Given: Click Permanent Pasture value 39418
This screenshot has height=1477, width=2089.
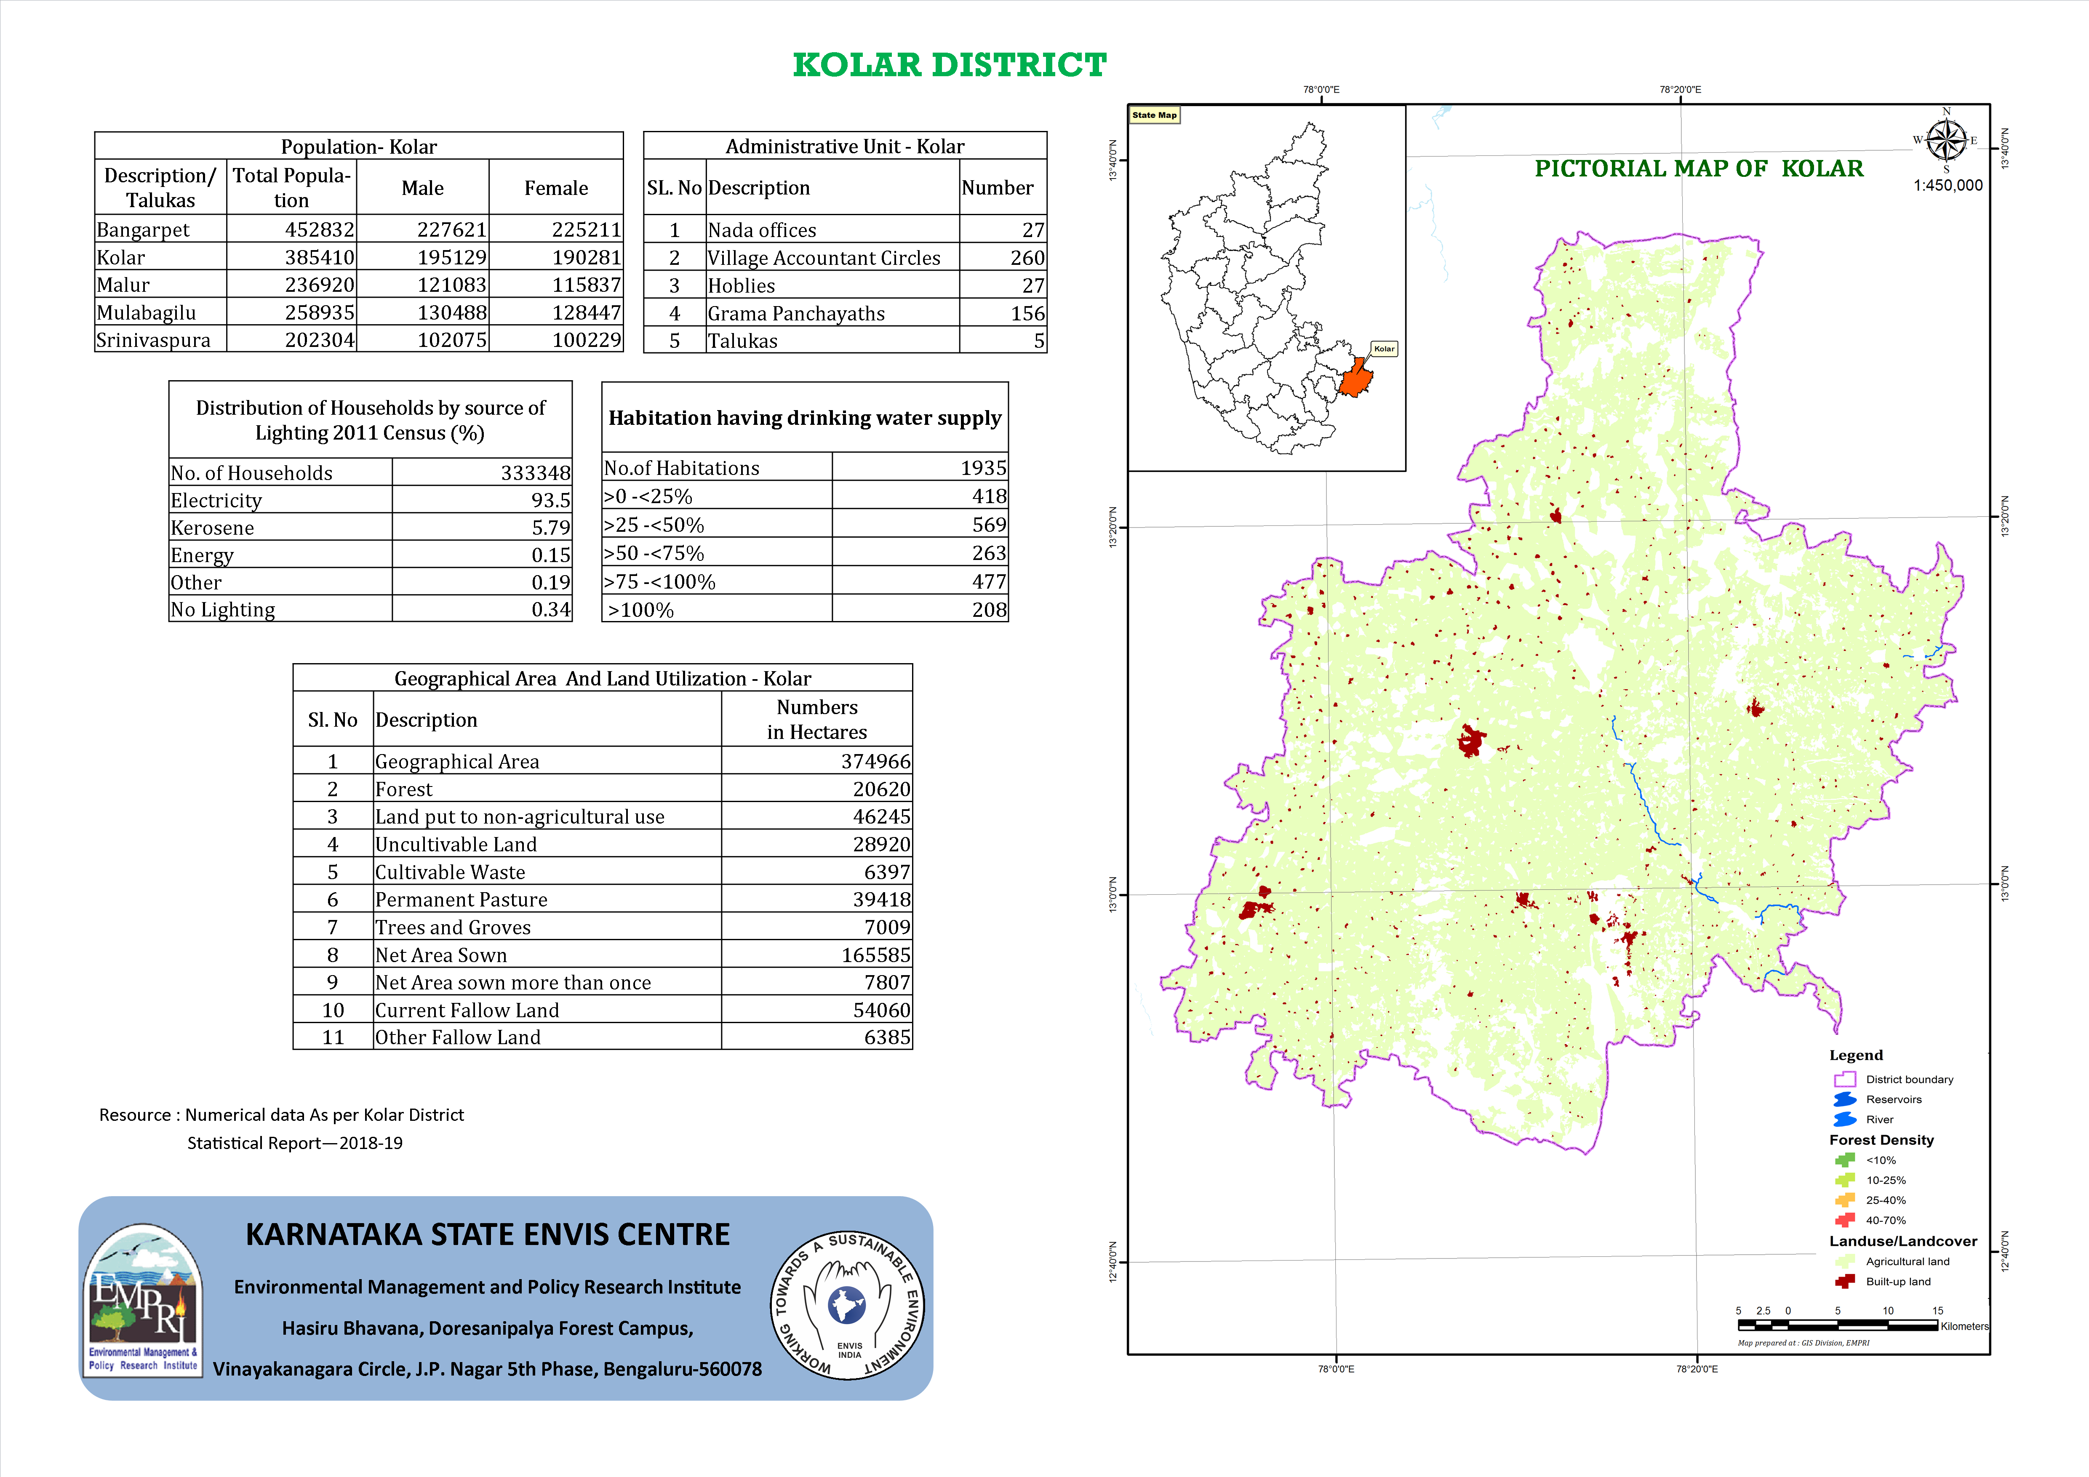Looking at the screenshot, I should [882, 899].
